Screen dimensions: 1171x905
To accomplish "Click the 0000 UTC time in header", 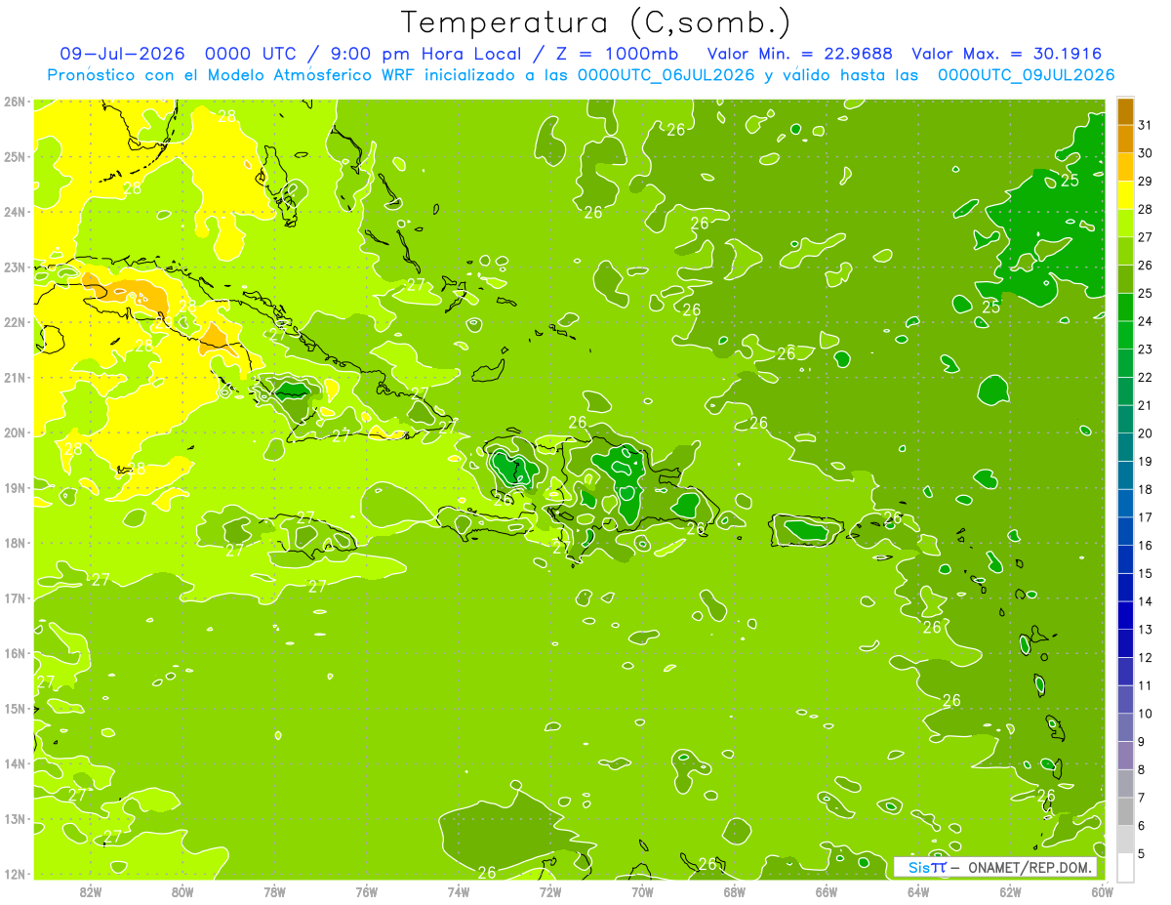I will click(250, 54).
